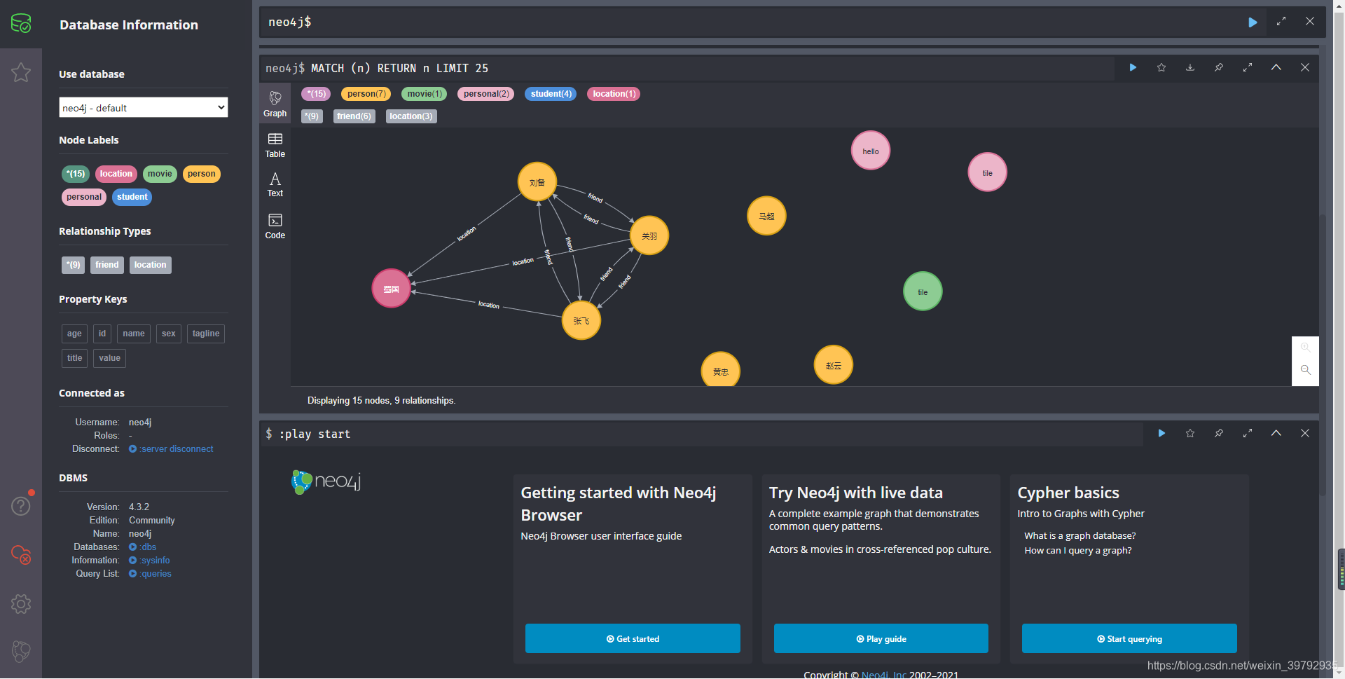Collapse the MATCH query frame
Screen dimensions: 1345x679
point(1276,67)
